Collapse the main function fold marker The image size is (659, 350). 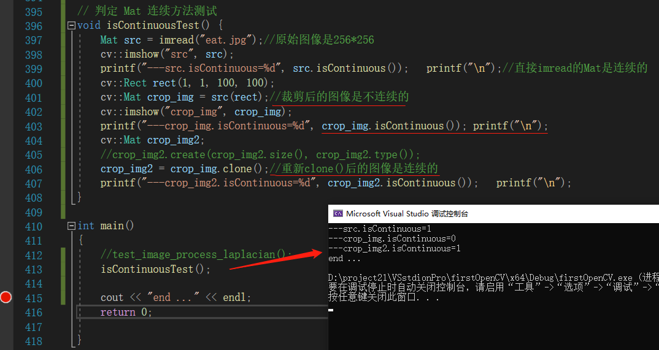pos(71,226)
